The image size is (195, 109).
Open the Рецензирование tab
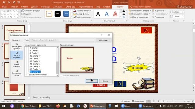pos(86,7)
